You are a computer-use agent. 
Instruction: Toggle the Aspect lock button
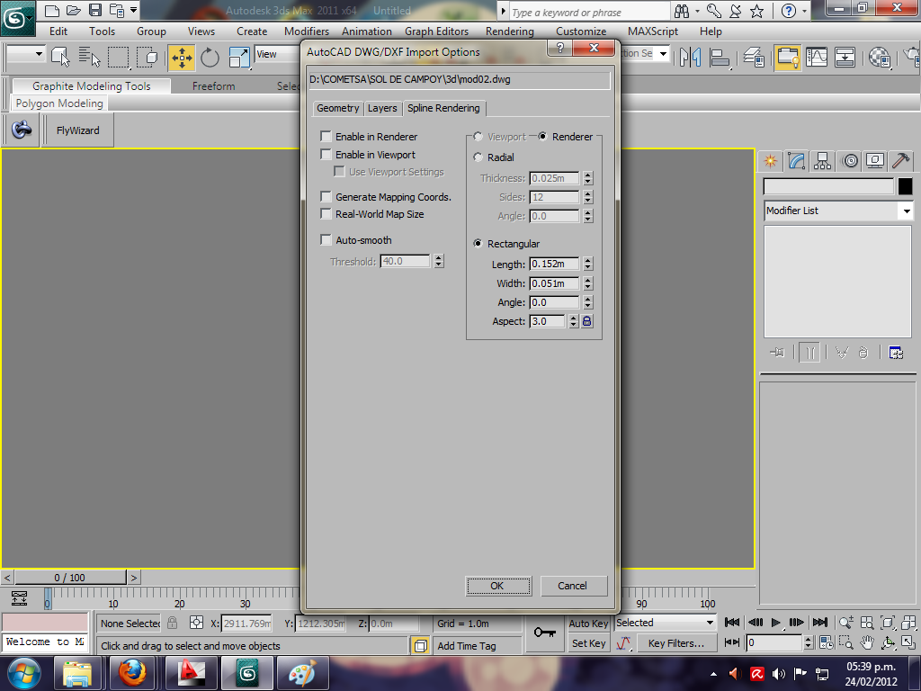(586, 321)
